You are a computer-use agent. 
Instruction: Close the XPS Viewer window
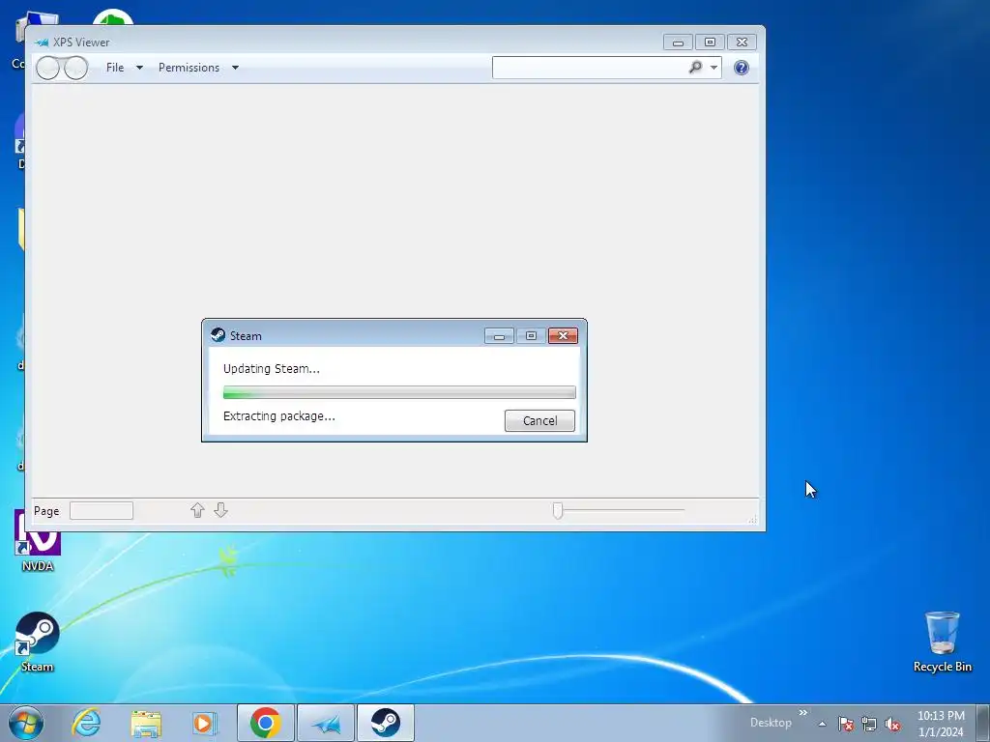pos(742,43)
